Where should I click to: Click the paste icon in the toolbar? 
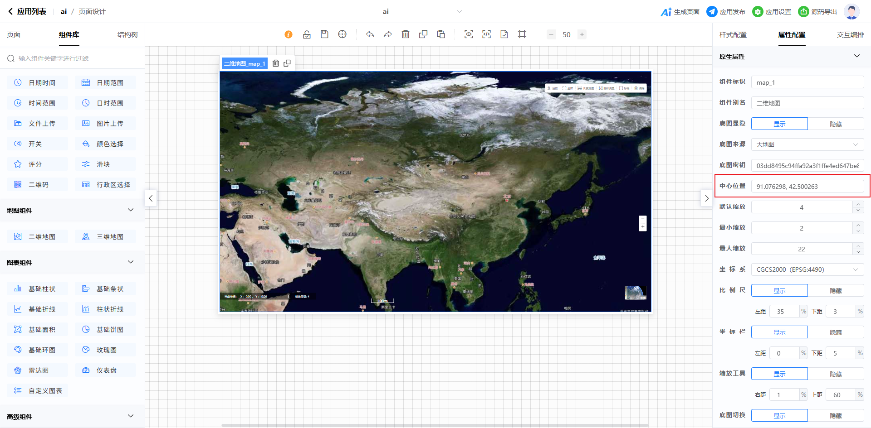coord(441,34)
